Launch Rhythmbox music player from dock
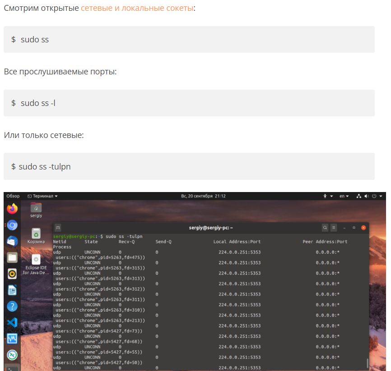Viewport: 391px width, 371px height. (12, 274)
